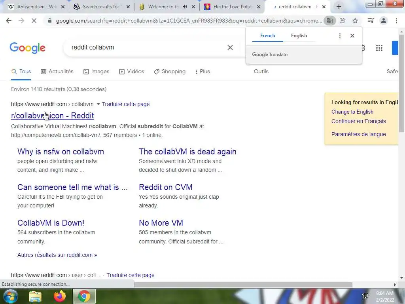Expand dropdown arrow next to reddit.com collabvm URL
405x304 pixels.
pos(98,104)
